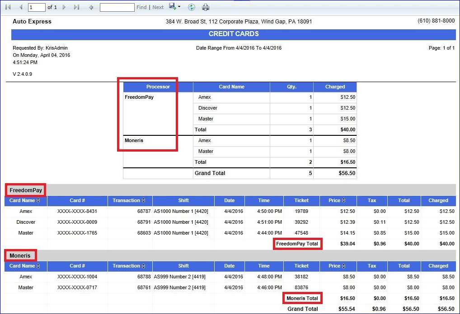This screenshot has height=314, width=460.
Task: Sort Moneris section by Card Name
Action: 38,266
